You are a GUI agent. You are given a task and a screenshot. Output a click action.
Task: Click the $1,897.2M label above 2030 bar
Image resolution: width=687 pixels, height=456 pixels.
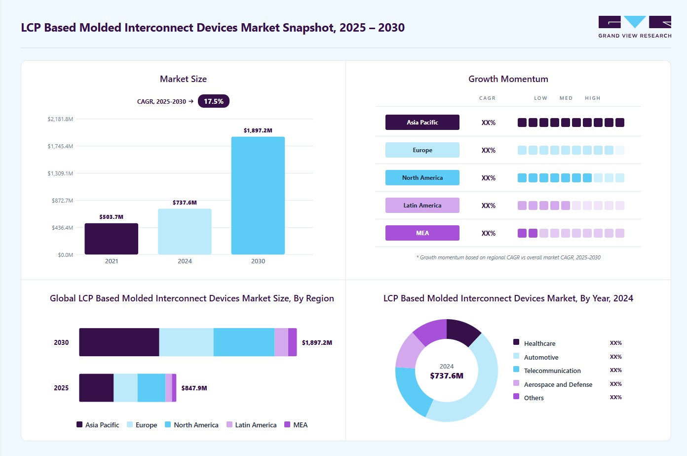258,130
